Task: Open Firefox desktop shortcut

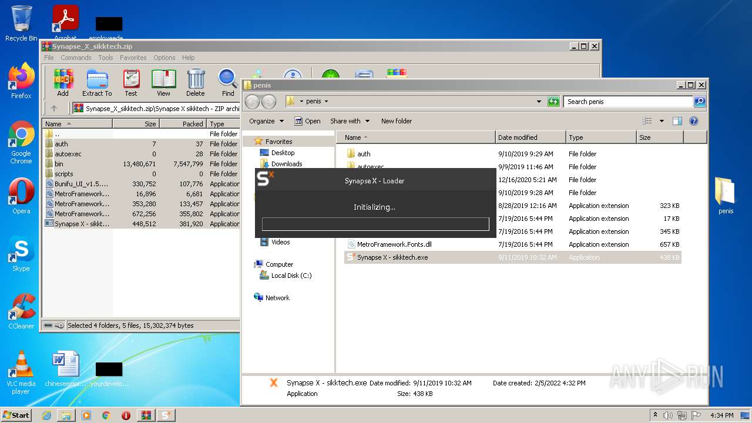Action: (x=21, y=81)
